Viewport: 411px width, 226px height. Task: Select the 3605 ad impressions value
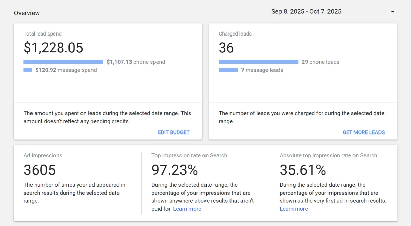(x=40, y=170)
